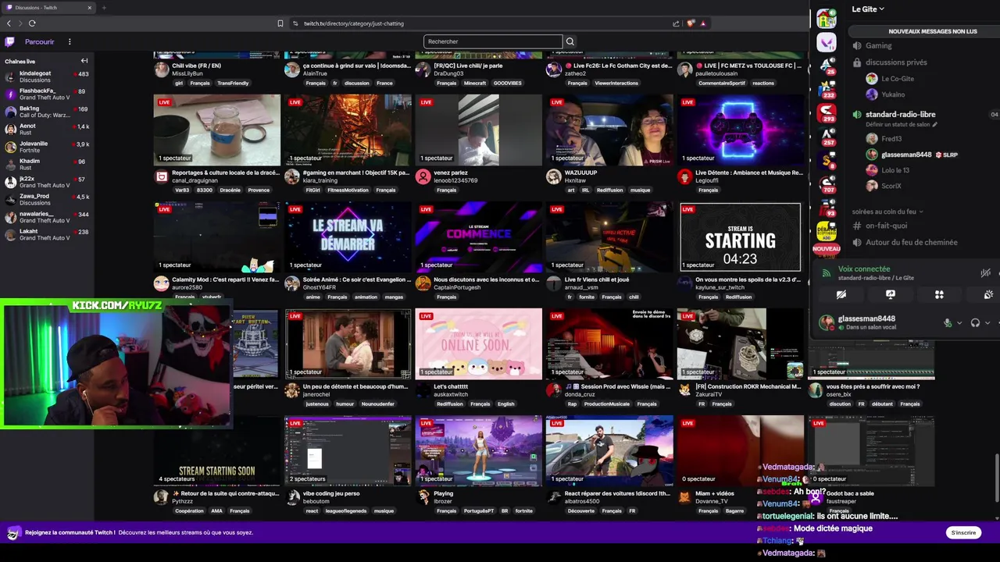Toggle Discord microphone mute
Image resolution: width=1000 pixels, height=562 pixels.
click(x=948, y=322)
